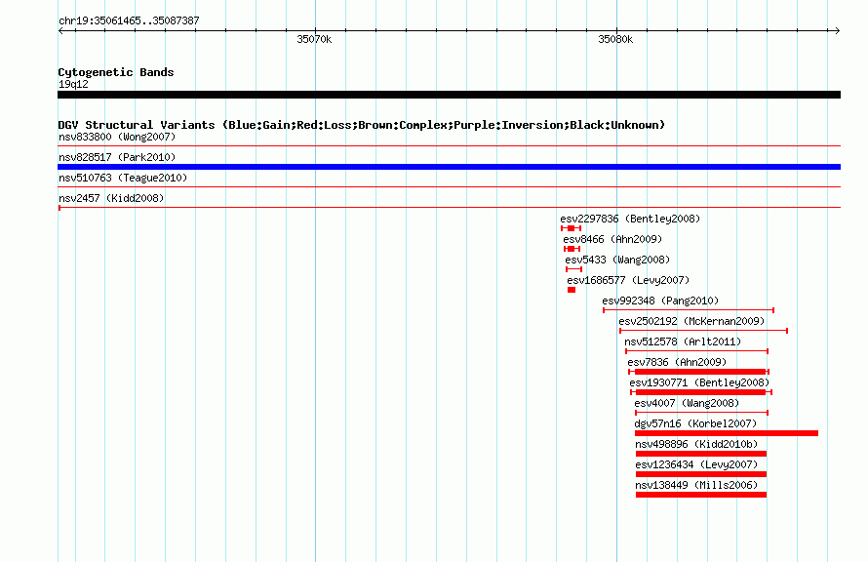Image resolution: width=868 pixels, height=562 pixels.
Task: Click the esv1930771 thick red bar
Action: 700,392
